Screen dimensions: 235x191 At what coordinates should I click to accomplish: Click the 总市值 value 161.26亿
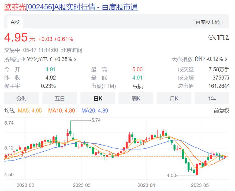[x=219, y=86]
